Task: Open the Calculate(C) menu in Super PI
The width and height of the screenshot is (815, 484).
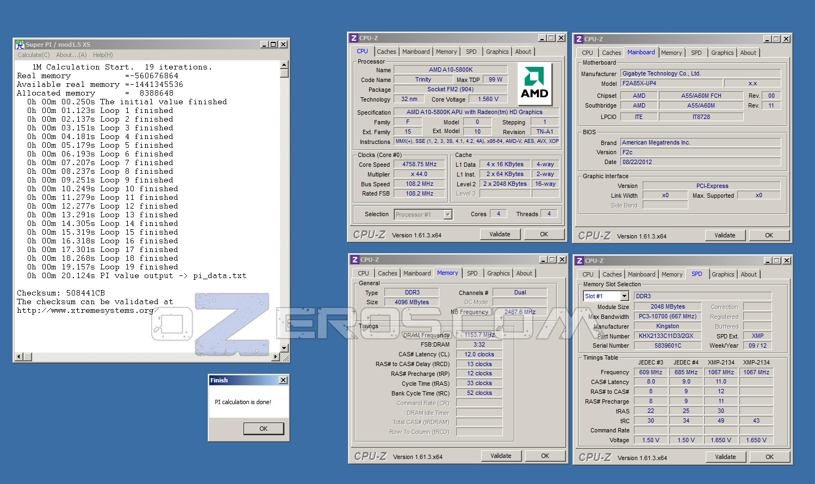Action: pyautogui.click(x=34, y=55)
